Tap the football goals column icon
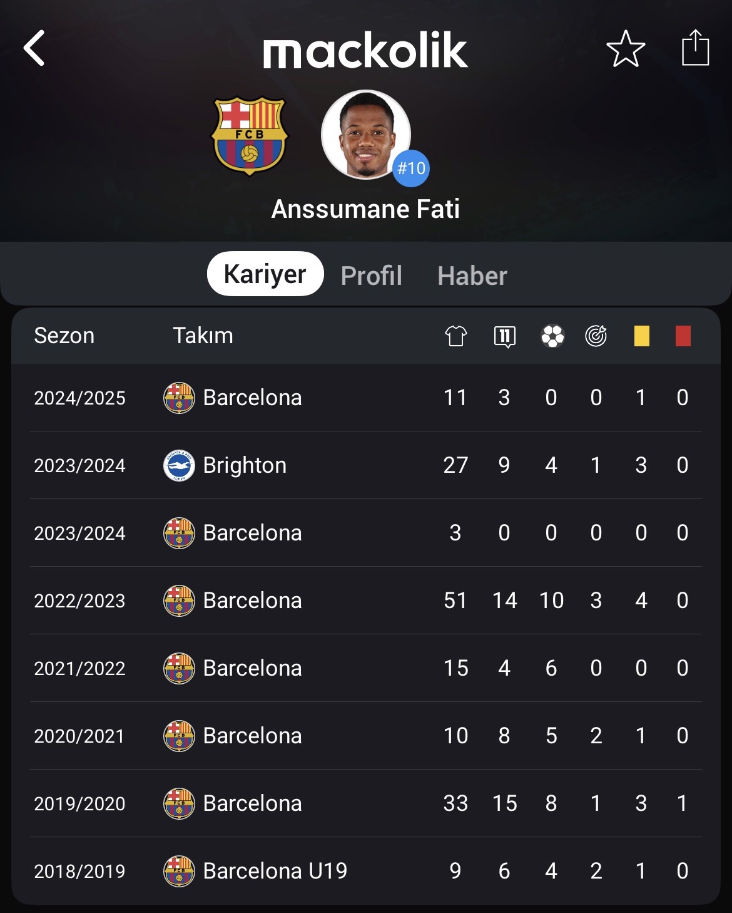Viewport: 732px width, 913px height. 552,336
